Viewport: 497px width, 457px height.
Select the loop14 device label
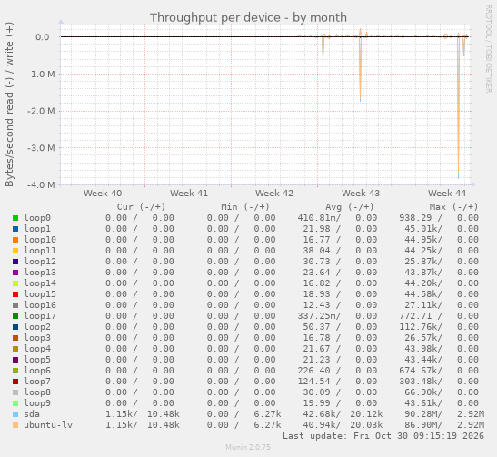click(x=40, y=283)
